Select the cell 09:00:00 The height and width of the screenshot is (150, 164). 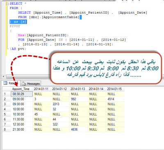[x=22, y=99]
